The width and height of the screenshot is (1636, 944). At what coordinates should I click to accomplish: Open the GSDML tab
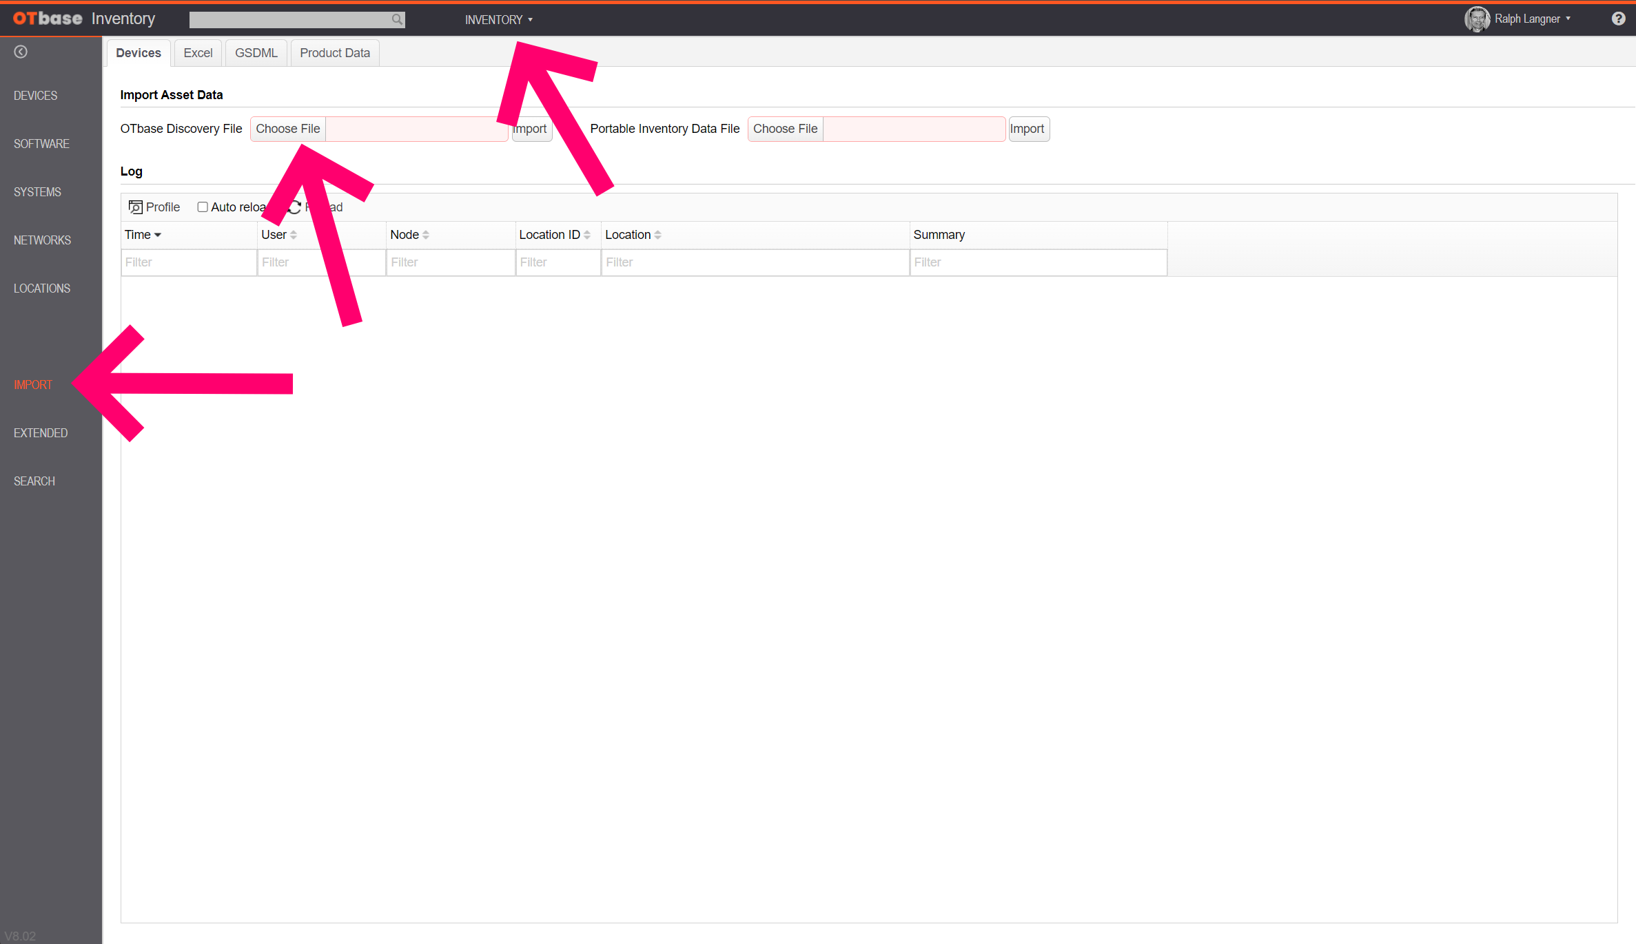click(x=256, y=53)
